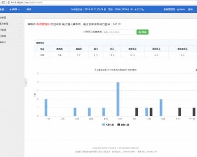Click the '12 人' cell in the table
The height and width of the screenshot is (157, 197).
click(x=132, y=55)
